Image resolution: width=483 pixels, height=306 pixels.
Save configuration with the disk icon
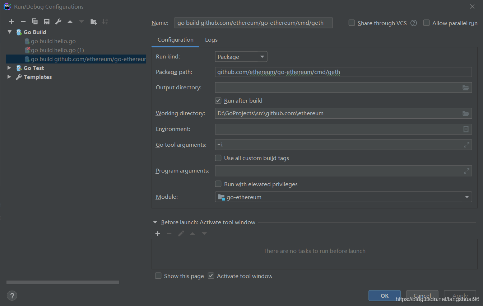click(47, 22)
